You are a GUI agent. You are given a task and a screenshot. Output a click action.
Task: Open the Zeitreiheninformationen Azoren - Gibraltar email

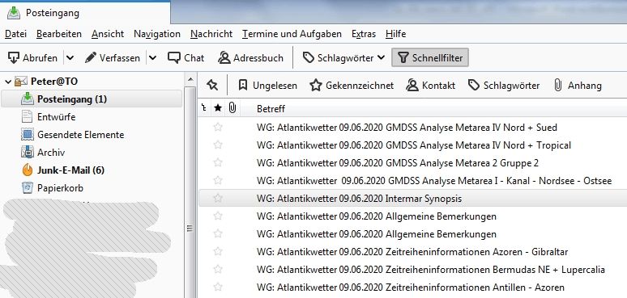pyautogui.click(x=412, y=252)
